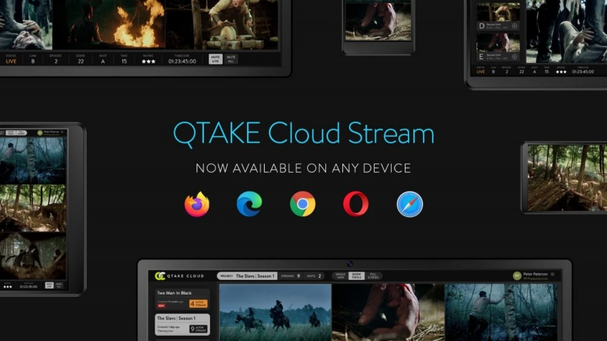The width and height of the screenshot is (607, 341).
Task: Toggle Mute All on the top-left monitor
Action: (x=231, y=59)
